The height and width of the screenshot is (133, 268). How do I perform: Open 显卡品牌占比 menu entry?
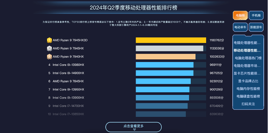[x=248, y=81]
